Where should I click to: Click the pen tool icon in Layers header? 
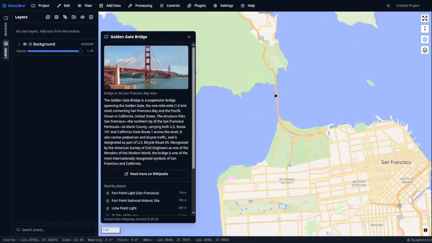65,17
